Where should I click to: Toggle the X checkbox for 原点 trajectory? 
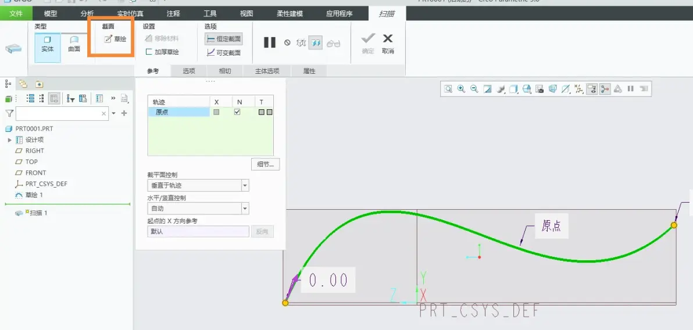216,112
